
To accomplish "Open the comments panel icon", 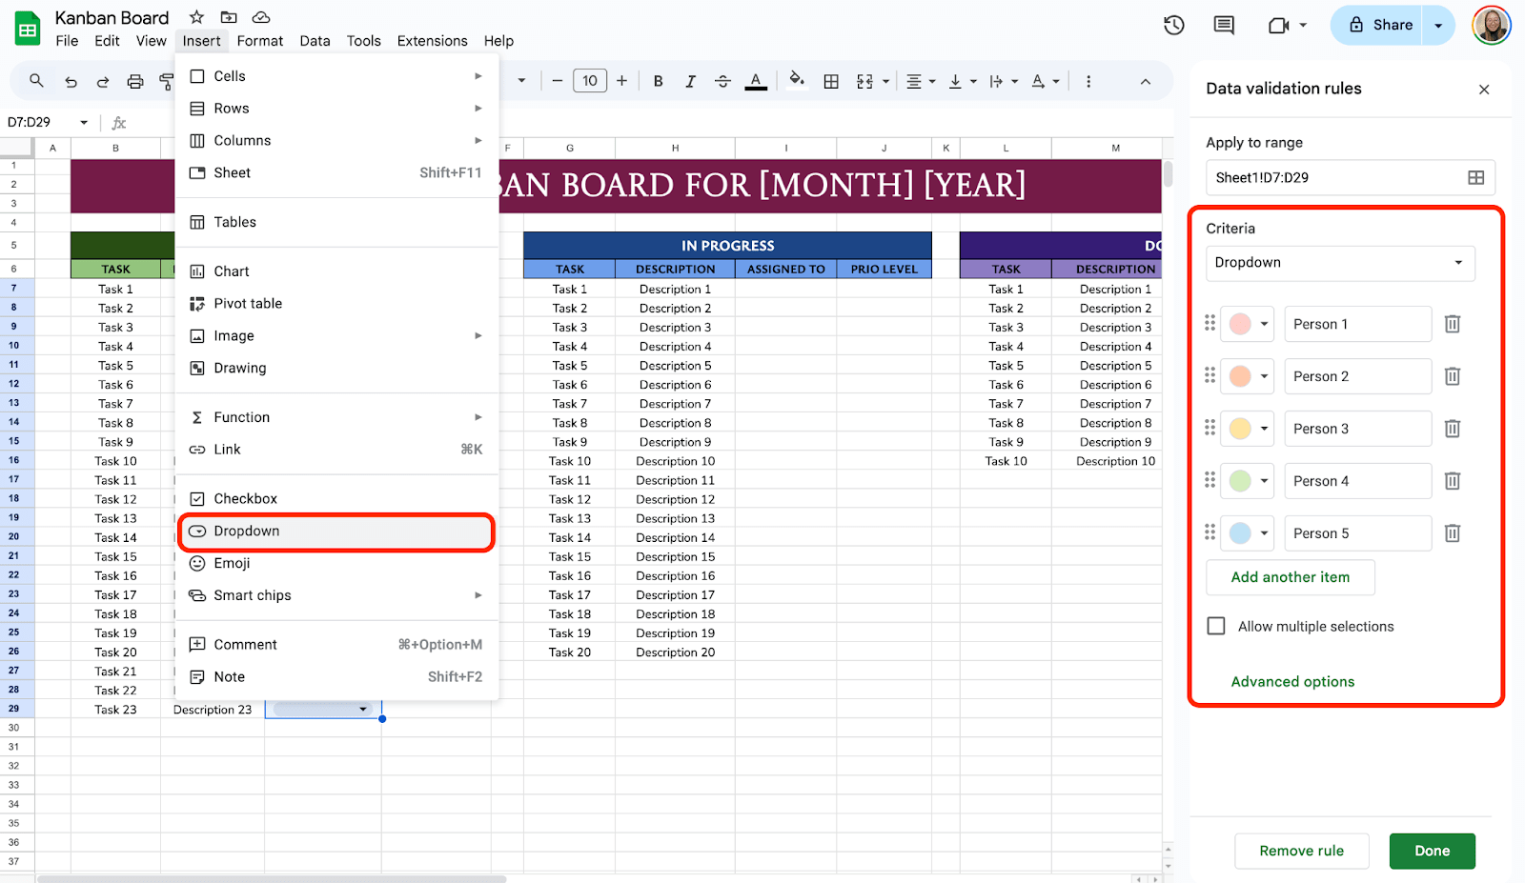I will click(x=1224, y=26).
